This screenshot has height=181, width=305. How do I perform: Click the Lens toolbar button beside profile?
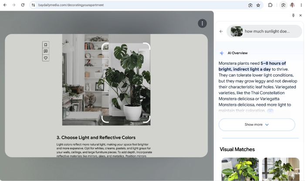point(283,5)
